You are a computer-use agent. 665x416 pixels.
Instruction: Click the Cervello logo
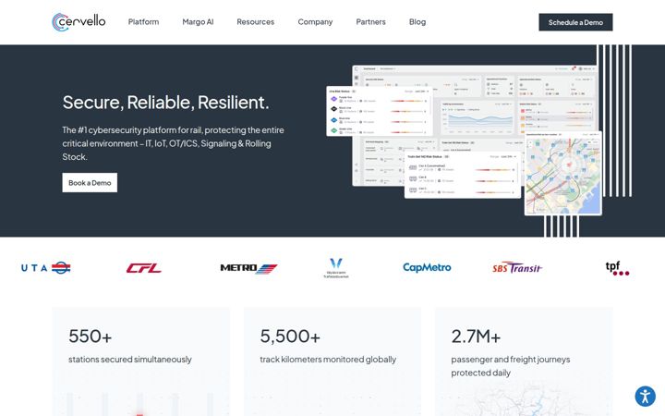click(x=79, y=21)
